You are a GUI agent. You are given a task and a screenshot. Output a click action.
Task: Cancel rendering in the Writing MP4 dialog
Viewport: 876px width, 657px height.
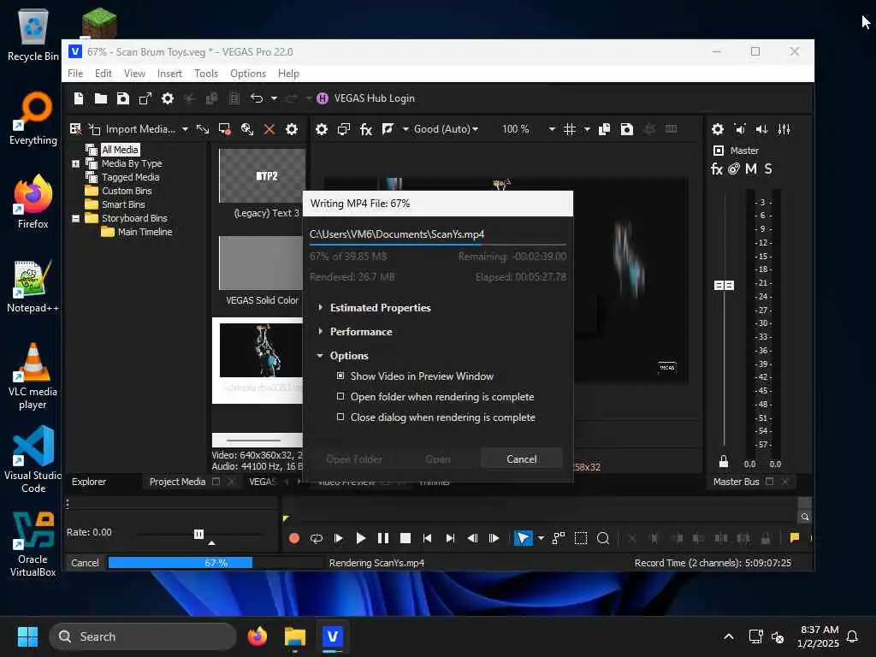pos(521,459)
